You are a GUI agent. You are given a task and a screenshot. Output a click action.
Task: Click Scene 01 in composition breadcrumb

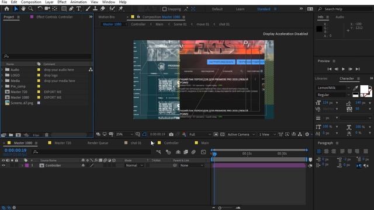coord(180,24)
